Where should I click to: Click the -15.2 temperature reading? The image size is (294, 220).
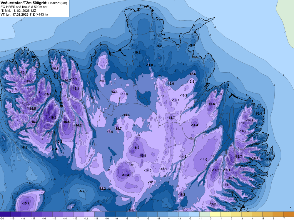pyautogui.click(x=26, y=203)
